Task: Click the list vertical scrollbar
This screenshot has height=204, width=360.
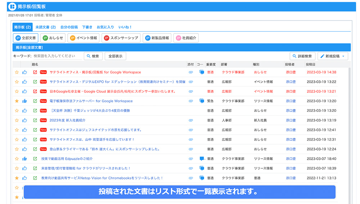Action: [350, 135]
